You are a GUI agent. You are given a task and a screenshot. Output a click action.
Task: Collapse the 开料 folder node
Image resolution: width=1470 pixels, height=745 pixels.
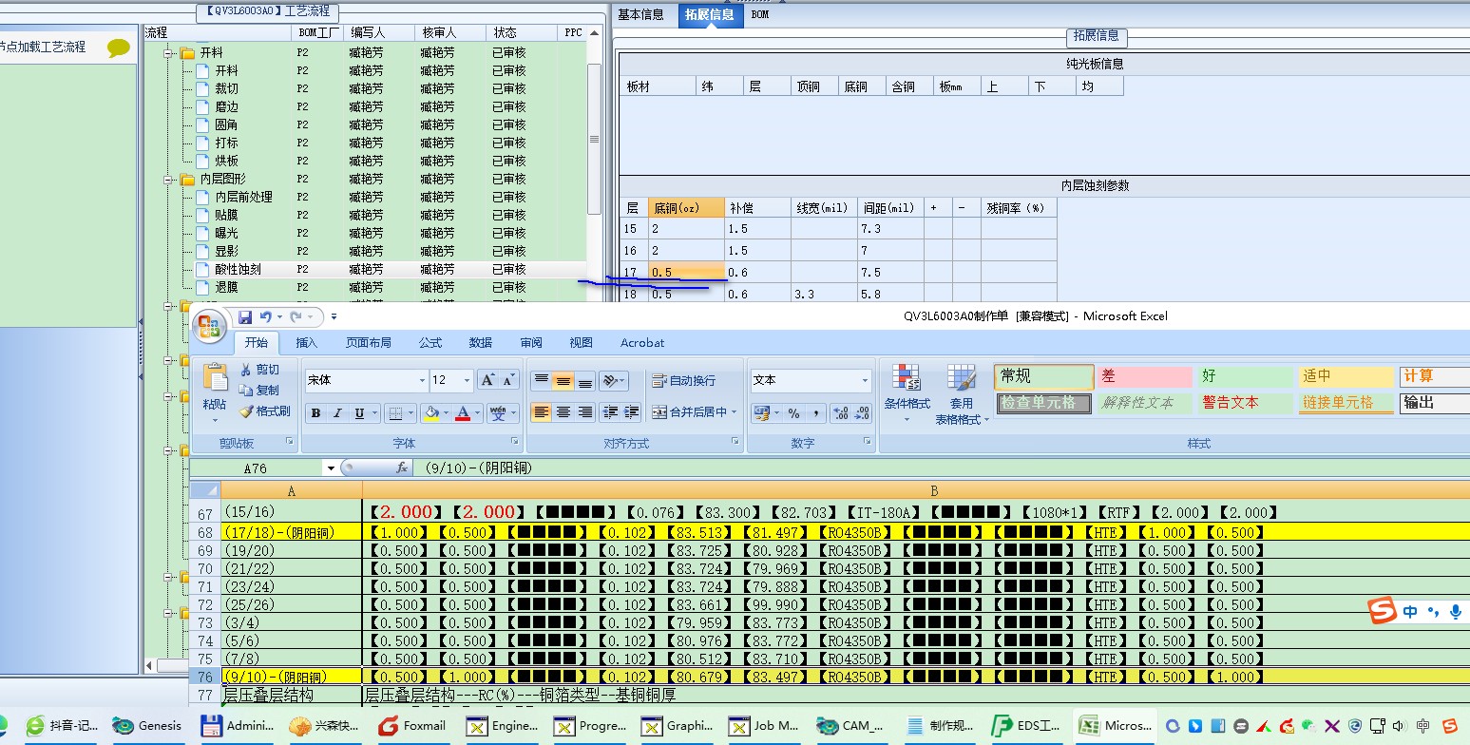[x=169, y=52]
